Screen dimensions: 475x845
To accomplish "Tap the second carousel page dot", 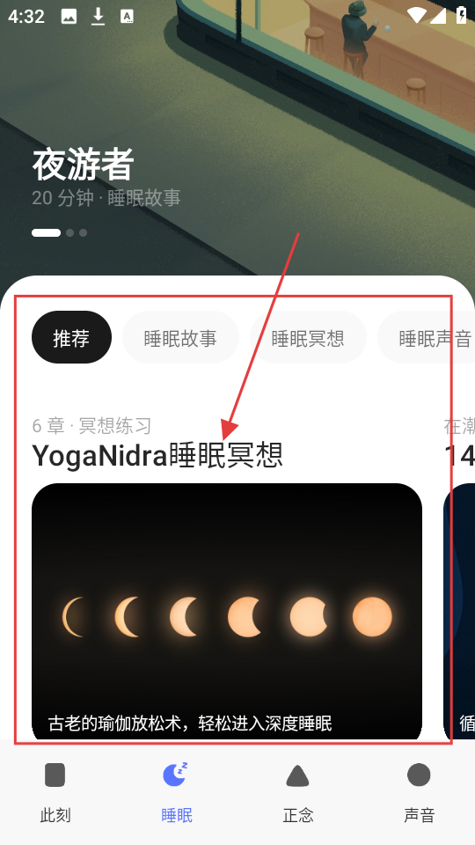I will 70,232.
